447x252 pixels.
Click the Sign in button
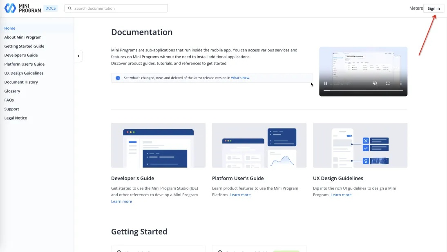tap(434, 8)
